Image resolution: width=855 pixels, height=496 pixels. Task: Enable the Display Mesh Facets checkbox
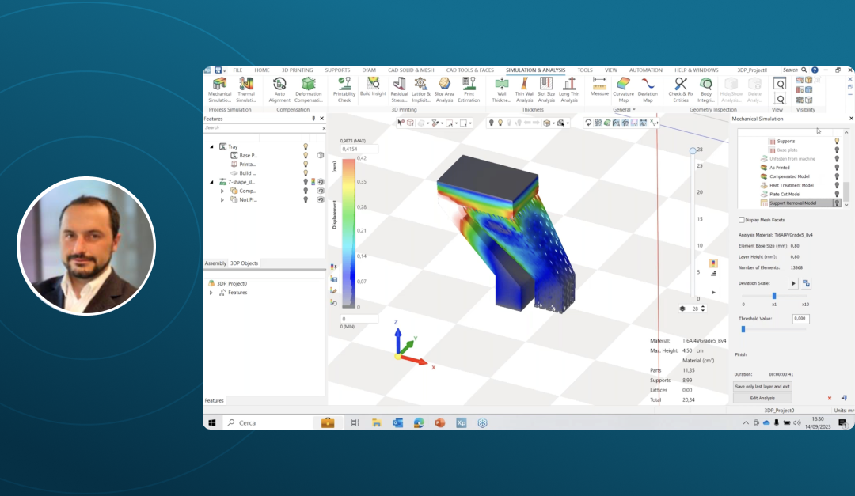pyautogui.click(x=742, y=220)
